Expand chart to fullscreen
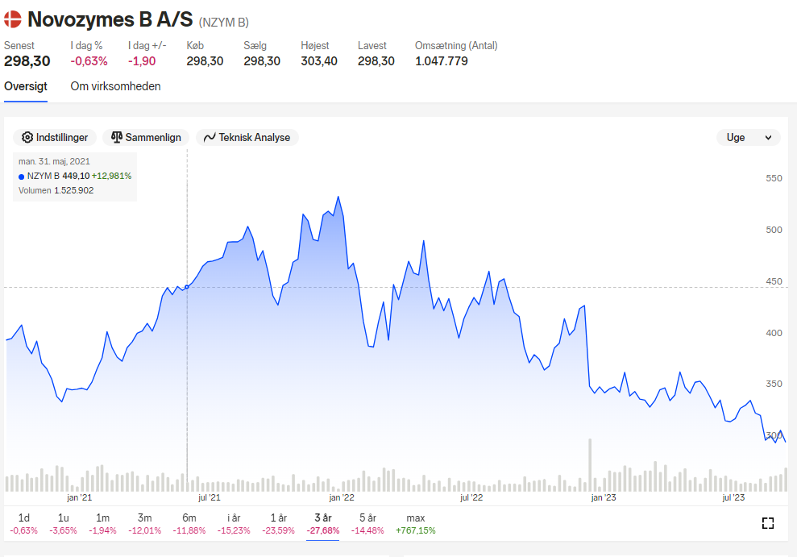This screenshot has width=797, height=557. click(x=767, y=523)
